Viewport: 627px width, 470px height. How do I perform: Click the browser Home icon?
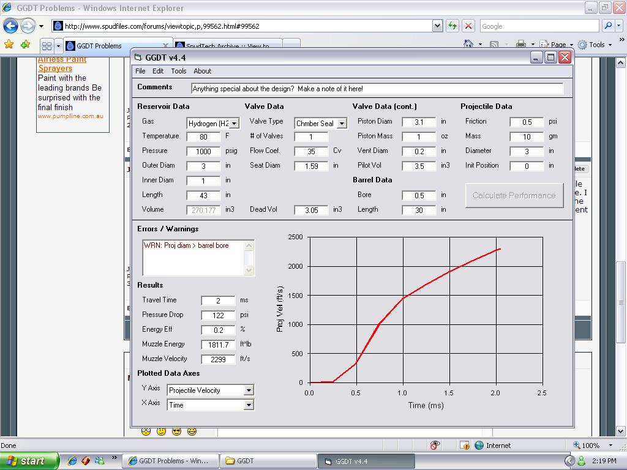click(x=468, y=44)
